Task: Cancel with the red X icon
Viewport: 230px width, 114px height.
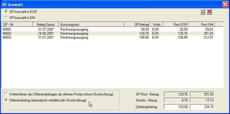Action: point(209,12)
